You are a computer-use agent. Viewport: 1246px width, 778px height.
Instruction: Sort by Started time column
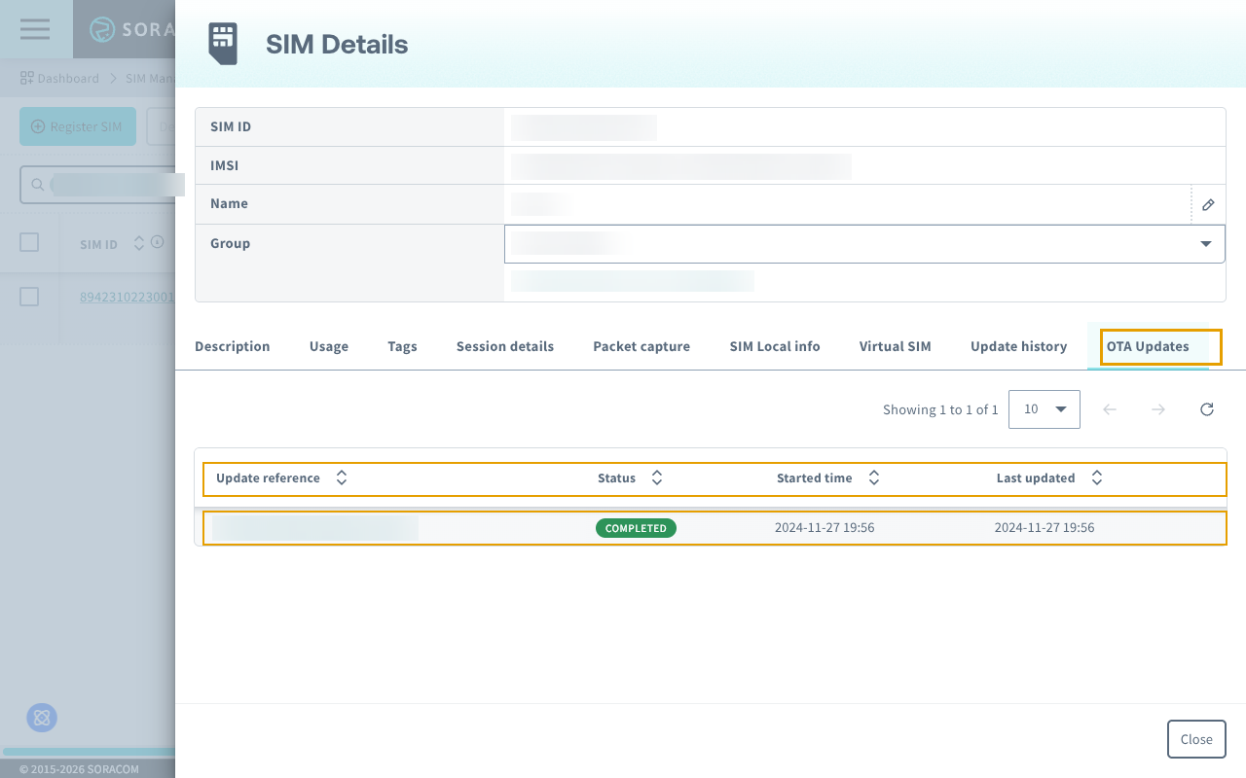tap(874, 478)
